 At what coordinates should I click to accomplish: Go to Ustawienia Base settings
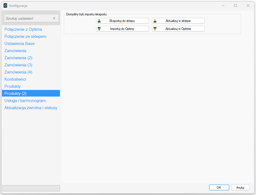tap(19, 44)
